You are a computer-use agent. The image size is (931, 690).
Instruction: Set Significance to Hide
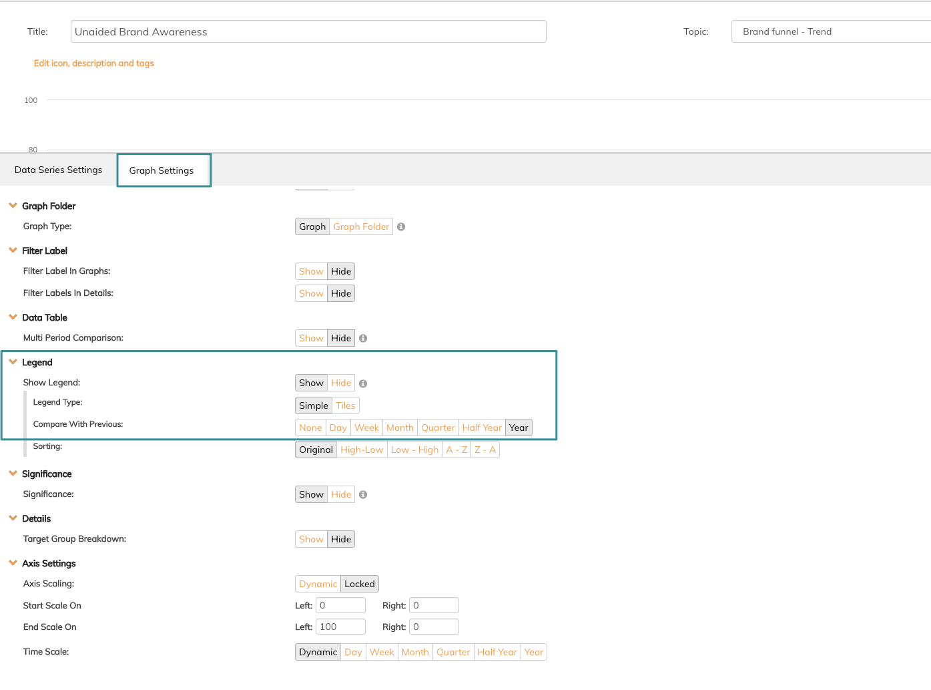click(x=341, y=494)
